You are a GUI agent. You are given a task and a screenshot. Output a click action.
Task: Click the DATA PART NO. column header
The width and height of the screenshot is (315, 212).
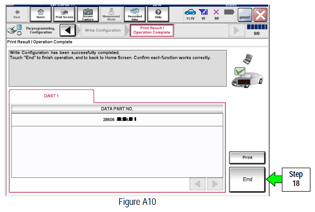click(x=117, y=109)
